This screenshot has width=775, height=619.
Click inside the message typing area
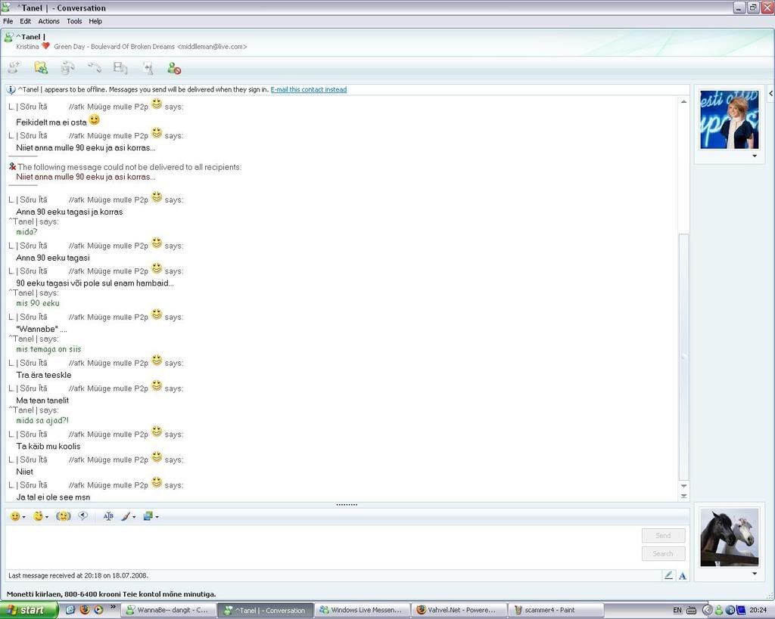[x=318, y=546]
